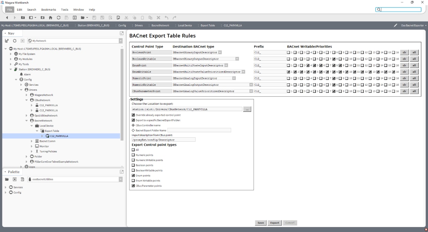Click the location to export text field
Viewport: 428px width, 232px height.
(x=187, y=109)
